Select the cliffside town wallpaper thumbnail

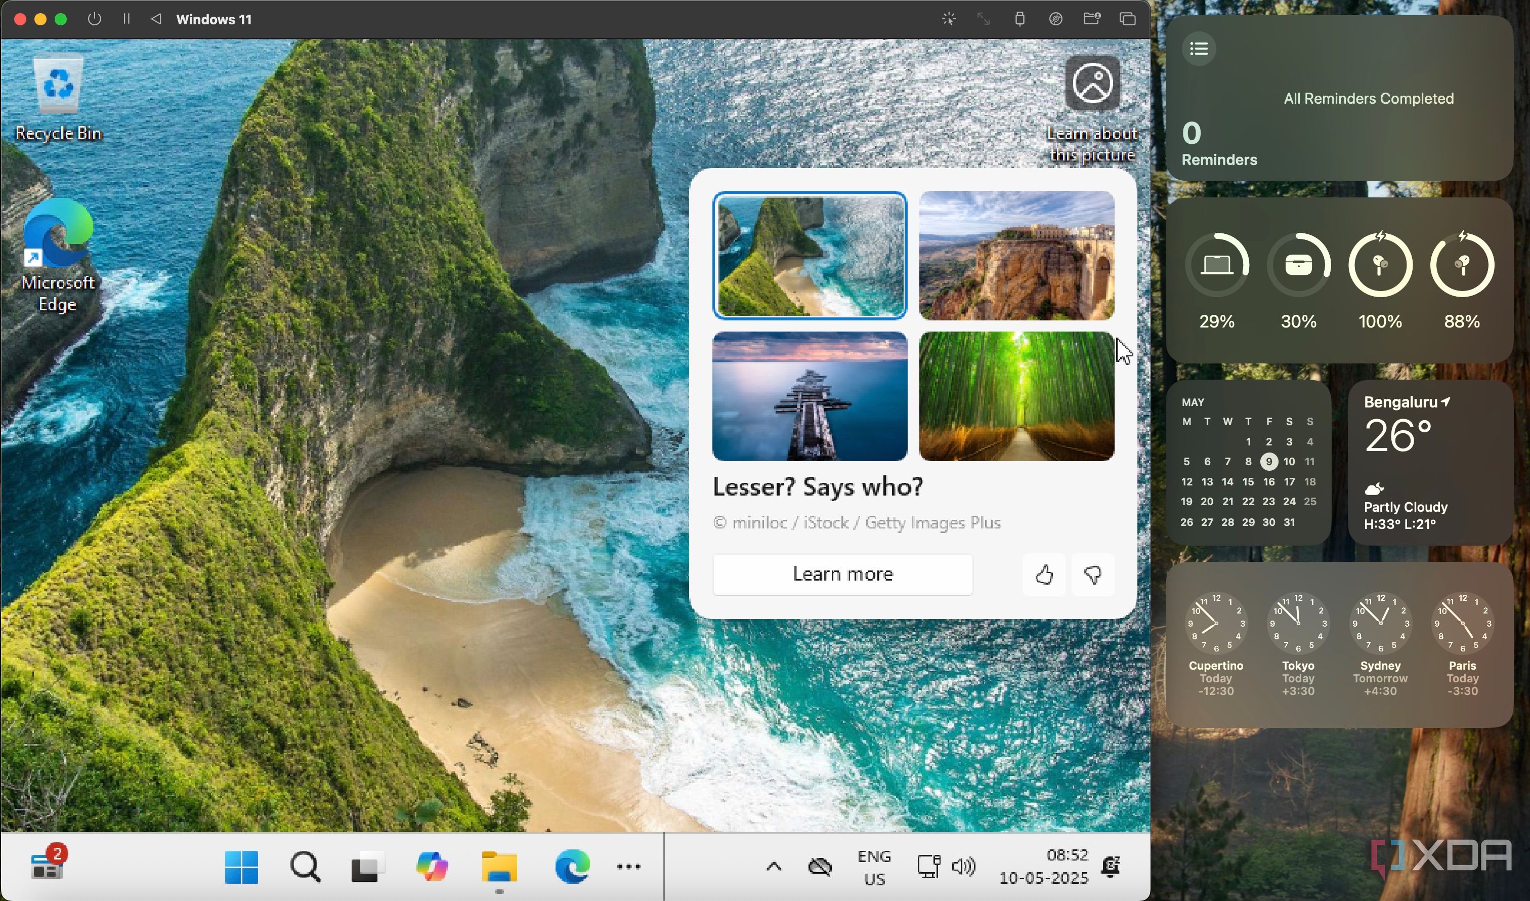[x=1016, y=255]
